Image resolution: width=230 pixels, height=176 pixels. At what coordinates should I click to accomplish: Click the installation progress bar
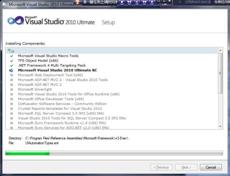pyautogui.click(x=114, y=153)
